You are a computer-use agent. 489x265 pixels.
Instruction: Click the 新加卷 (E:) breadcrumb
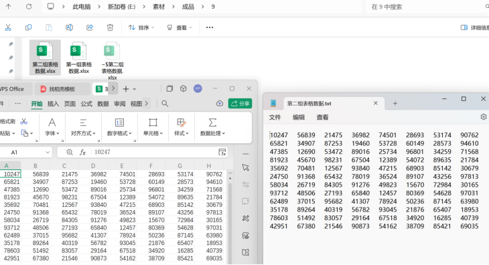122,7
